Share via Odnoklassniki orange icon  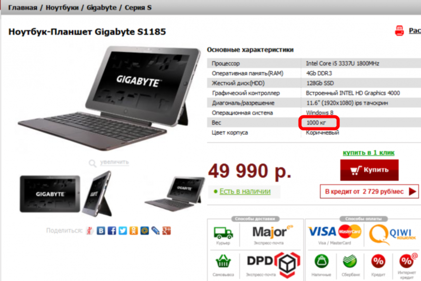coord(134,231)
